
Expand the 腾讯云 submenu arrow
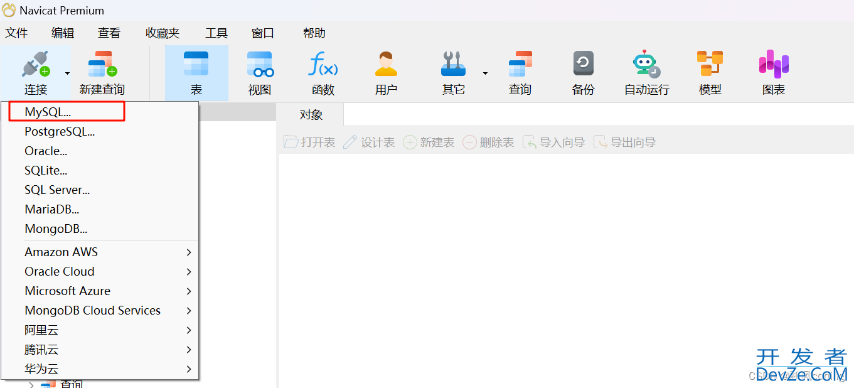189,350
